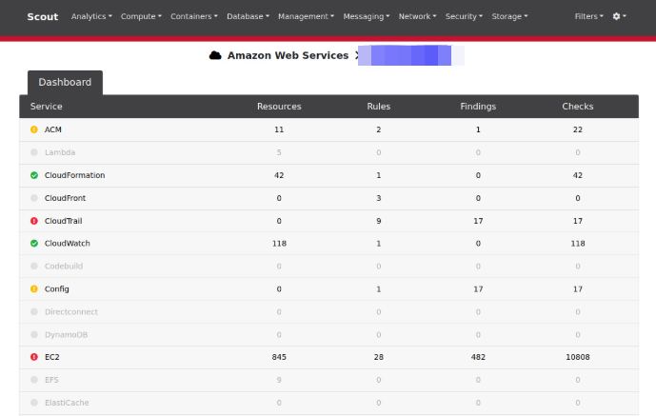Open the Storage dropdown menu
This screenshot has width=656, height=416.
coord(509,16)
